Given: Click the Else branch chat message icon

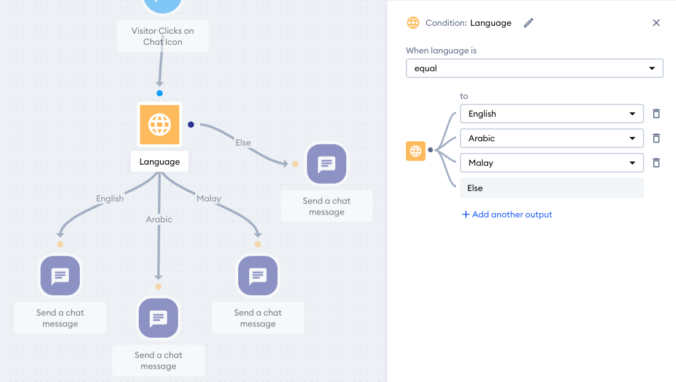Looking at the screenshot, I should click(x=327, y=164).
